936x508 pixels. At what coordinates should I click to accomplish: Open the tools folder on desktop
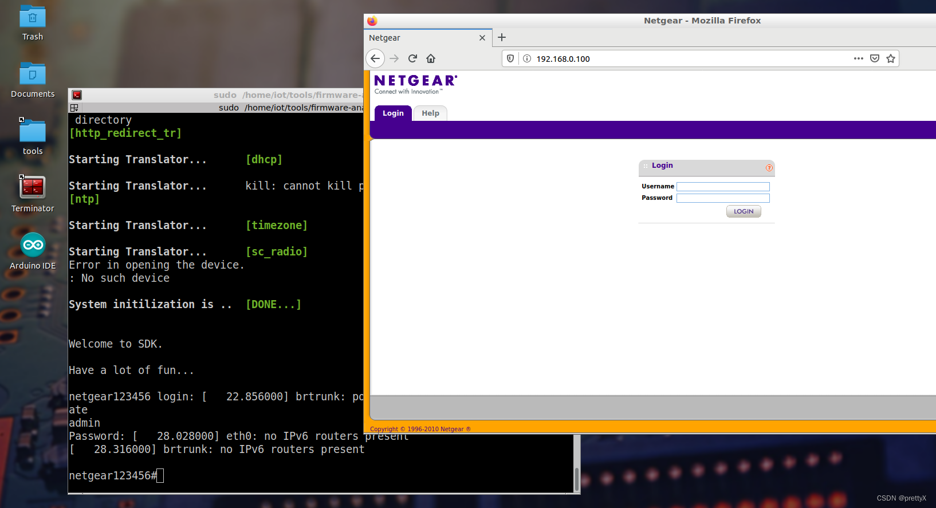[33, 137]
